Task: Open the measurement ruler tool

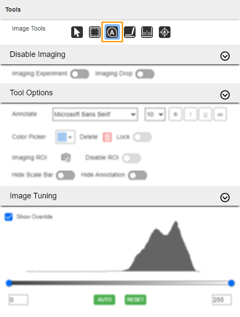Action: click(147, 32)
